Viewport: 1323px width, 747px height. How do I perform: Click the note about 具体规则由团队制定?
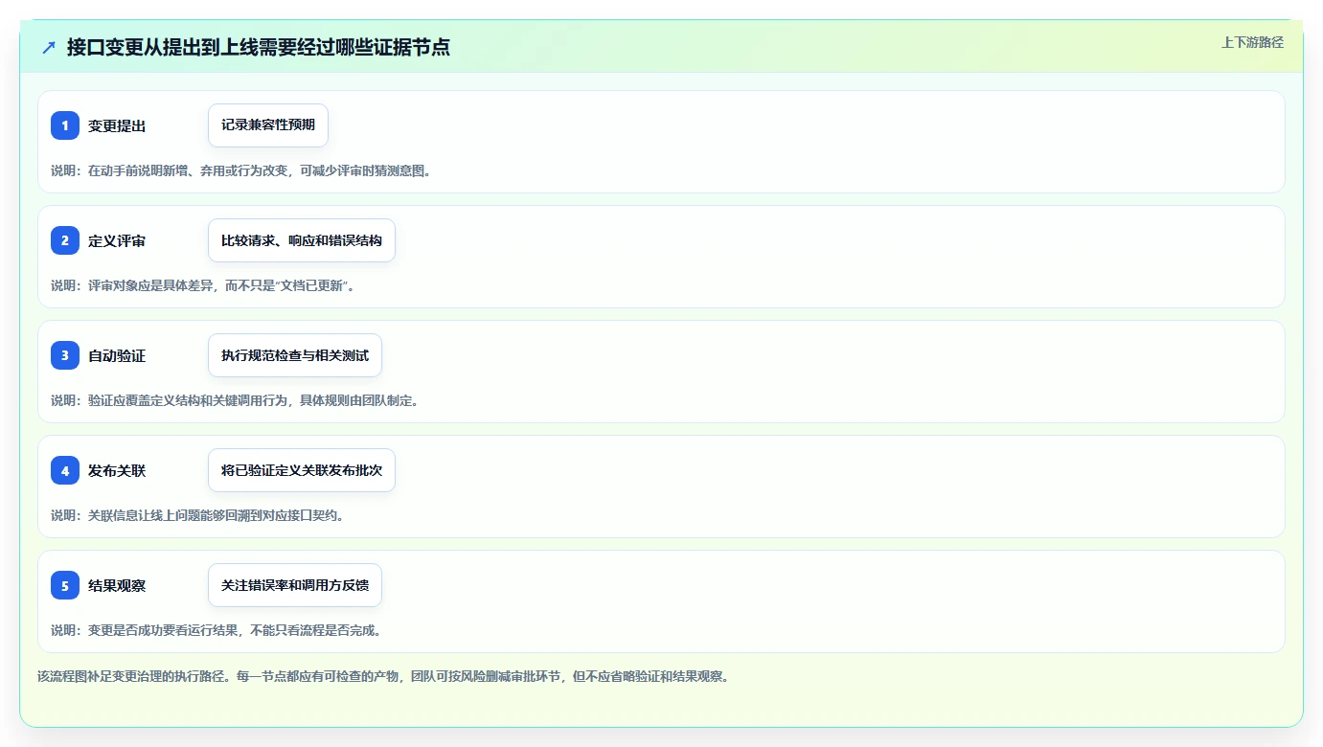click(x=235, y=400)
